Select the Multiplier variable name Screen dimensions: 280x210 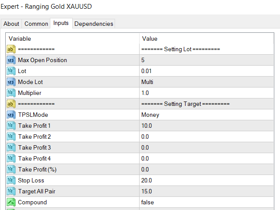(x=30, y=93)
